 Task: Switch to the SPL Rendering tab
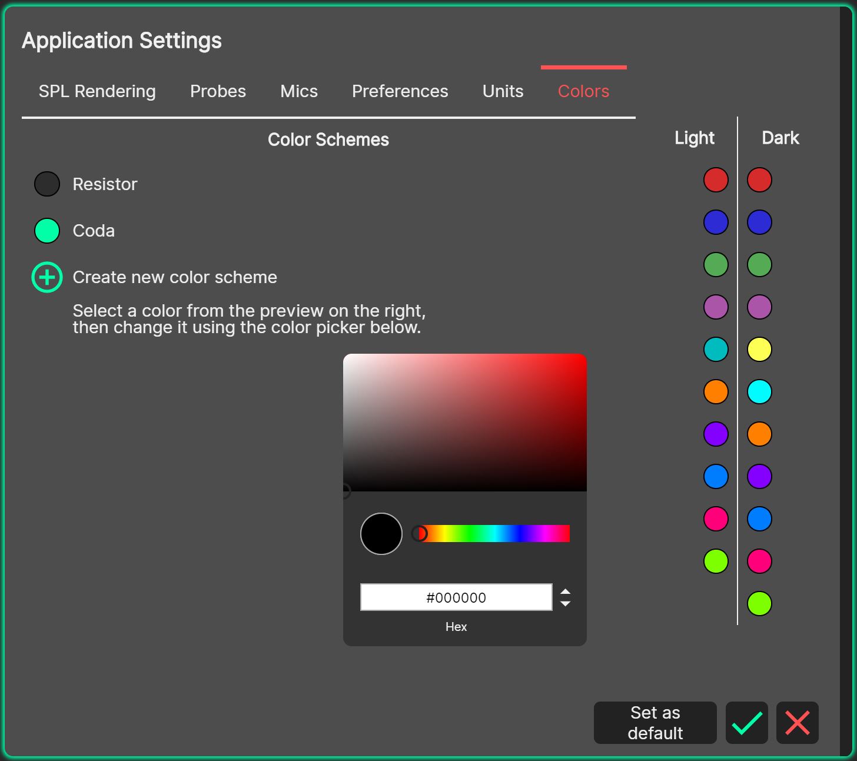97,91
